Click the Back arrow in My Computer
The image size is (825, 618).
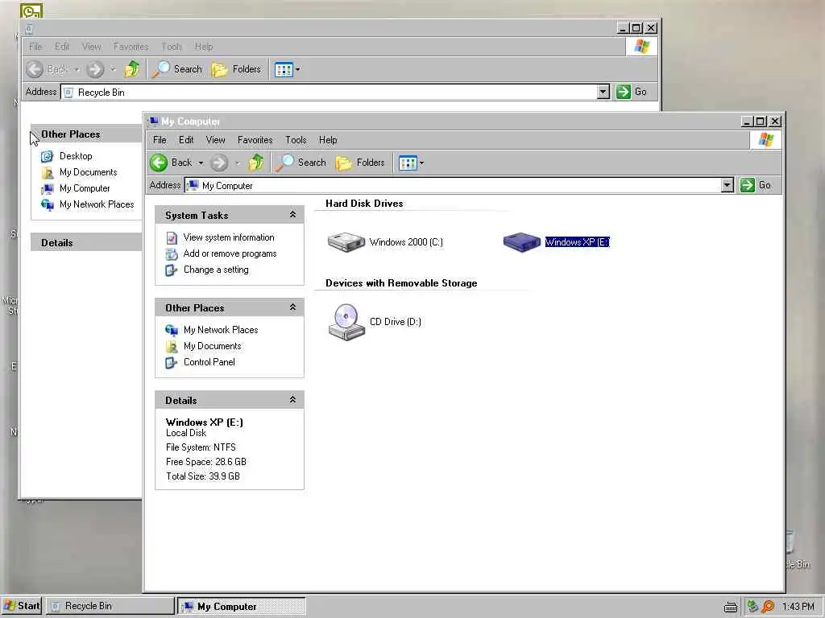tap(159, 163)
